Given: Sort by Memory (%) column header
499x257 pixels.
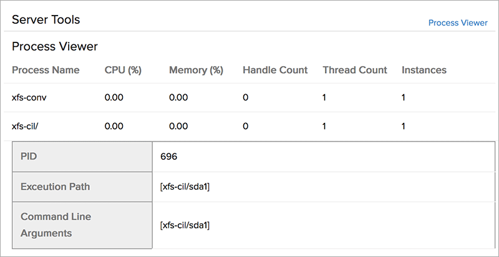Looking at the screenshot, I should coord(196,70).
